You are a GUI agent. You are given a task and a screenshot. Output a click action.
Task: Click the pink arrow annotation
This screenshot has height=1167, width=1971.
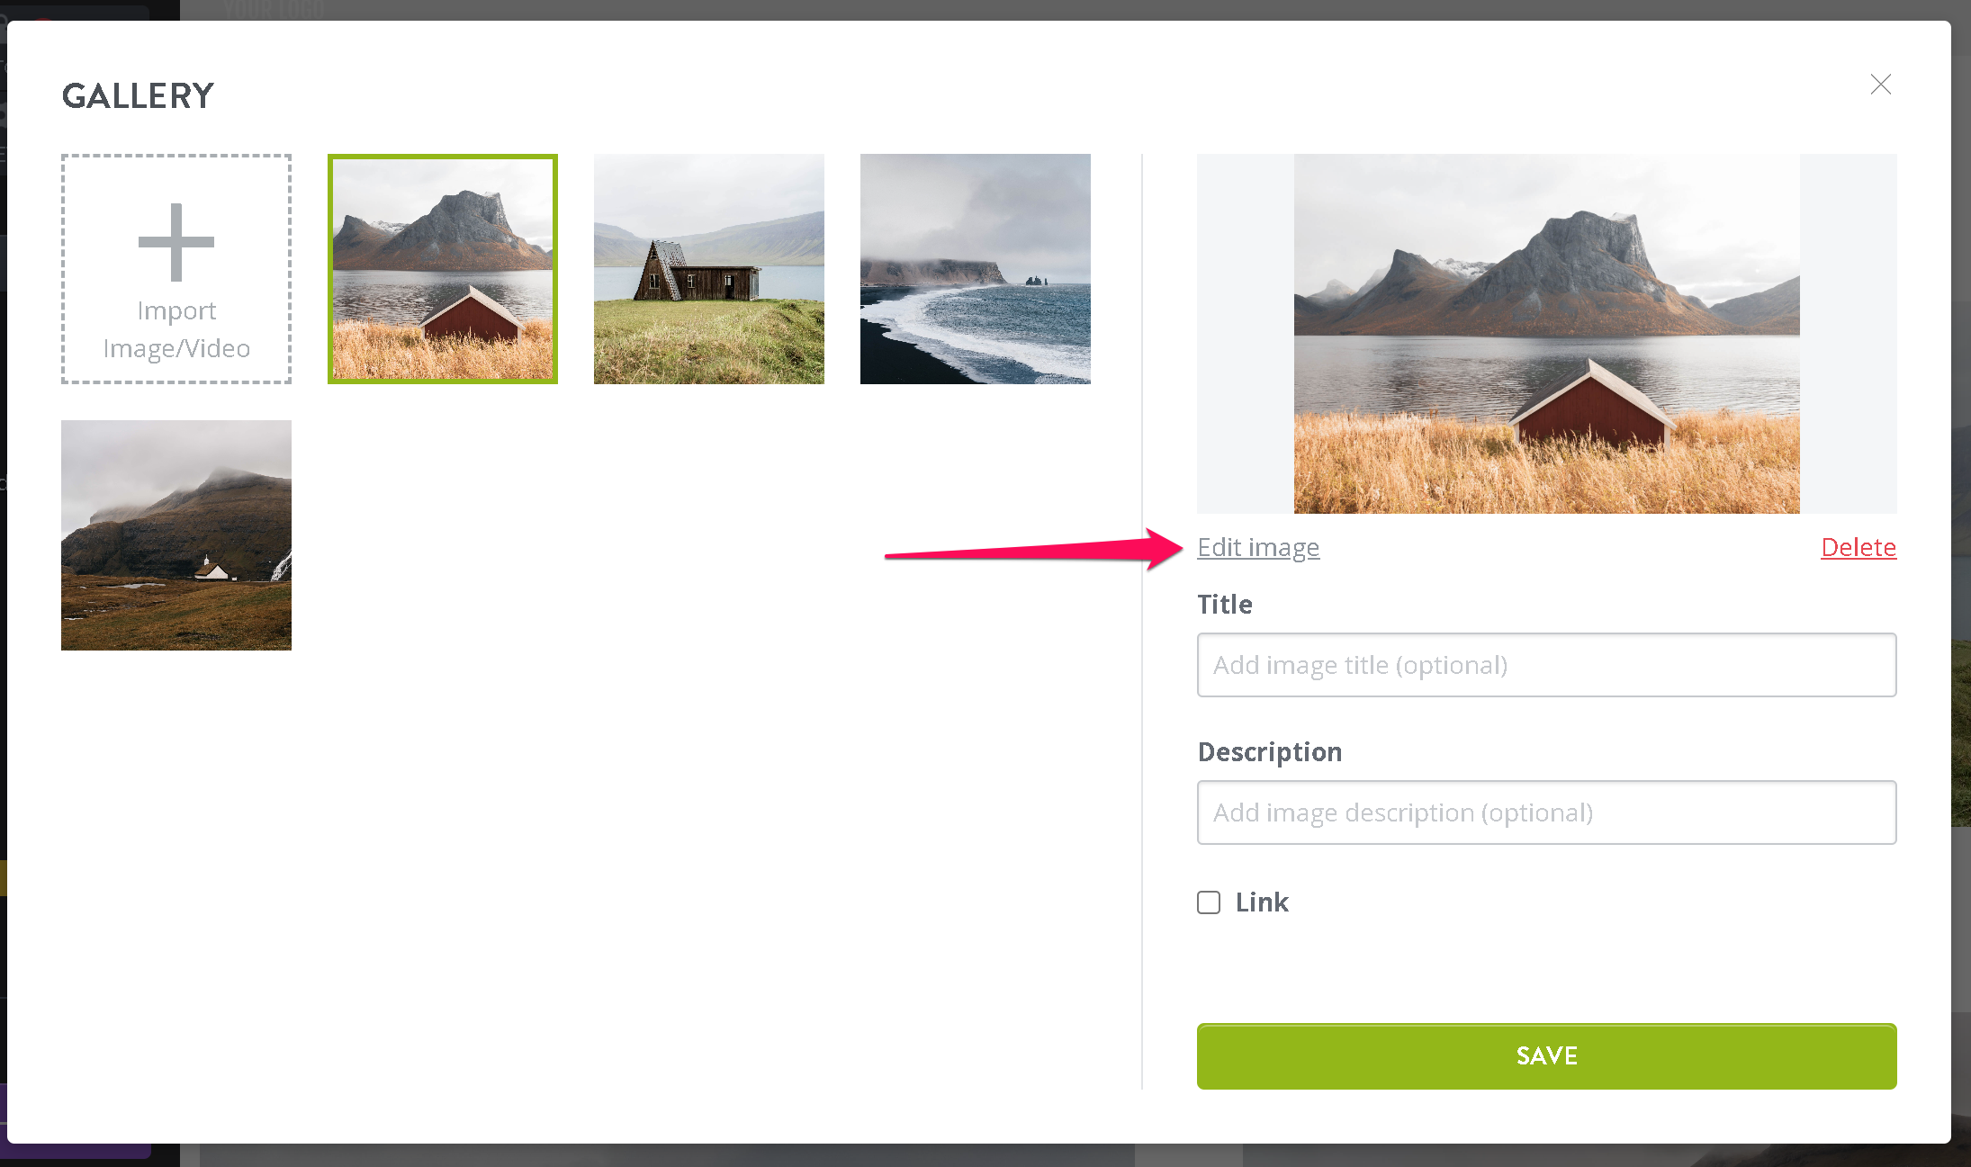pos(1033,550)
